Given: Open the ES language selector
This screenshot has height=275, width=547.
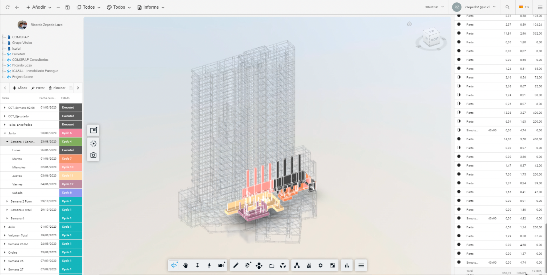Looking at the screenshot, I should 524,7.
